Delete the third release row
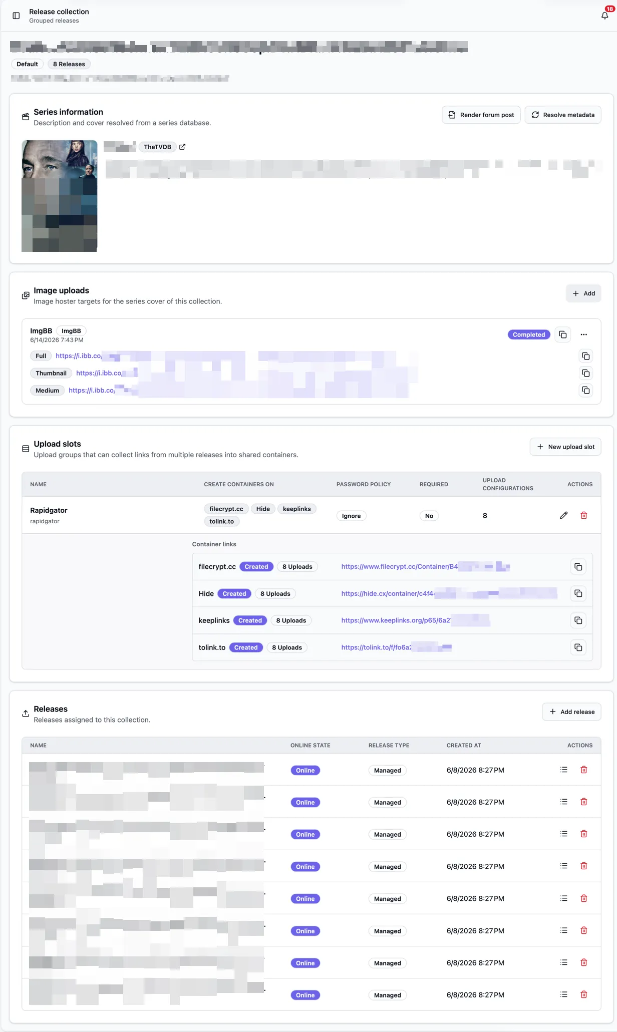The height and width of the screenshot is (1032, 617). coord(584,834)
